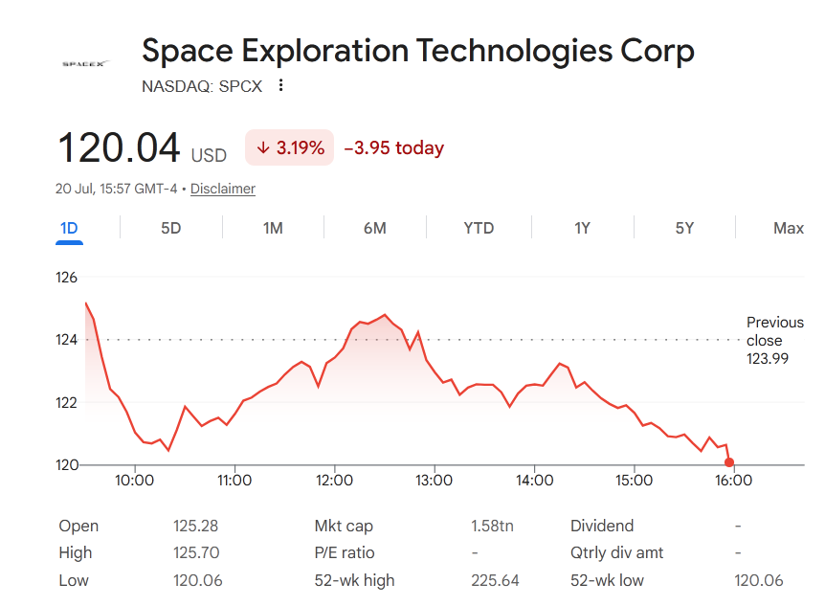Screen dimensions: 825x606
Task: Click the company name heading
Action: point(417,51)
